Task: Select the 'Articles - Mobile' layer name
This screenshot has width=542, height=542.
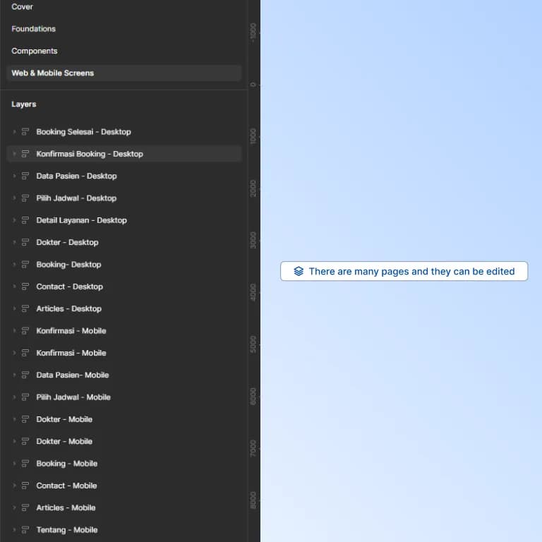Action: click(66, 508)
